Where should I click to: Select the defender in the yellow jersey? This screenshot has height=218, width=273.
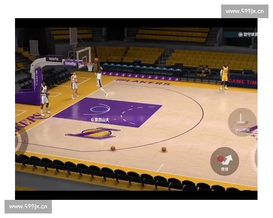coord(224,77)
